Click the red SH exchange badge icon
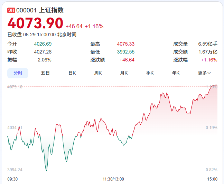224x184 pixels. pyautogui.click(x=11, y=10)
